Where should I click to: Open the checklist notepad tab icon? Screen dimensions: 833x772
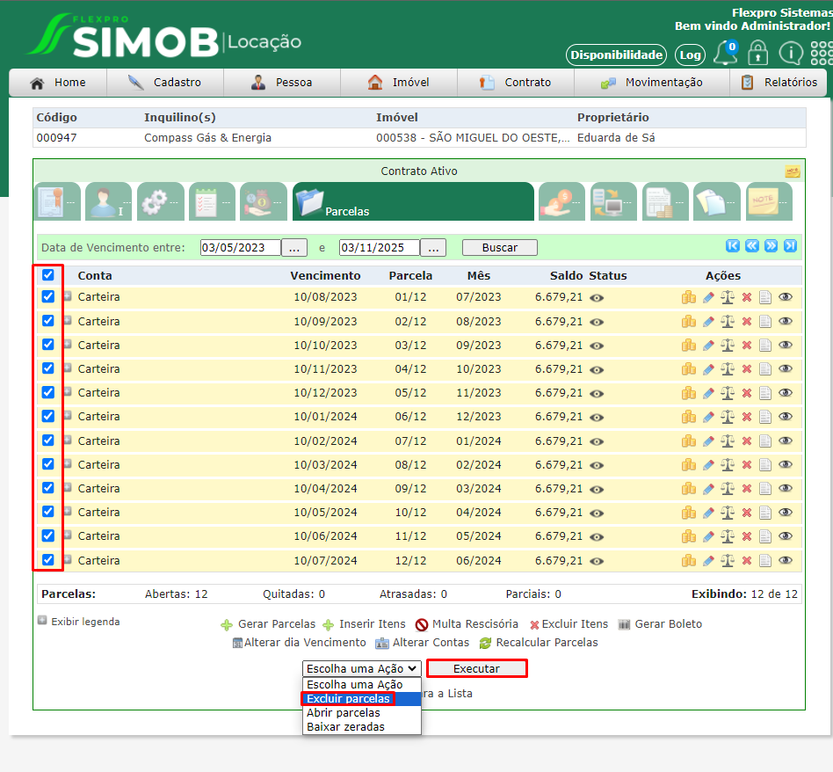(212, 201)
